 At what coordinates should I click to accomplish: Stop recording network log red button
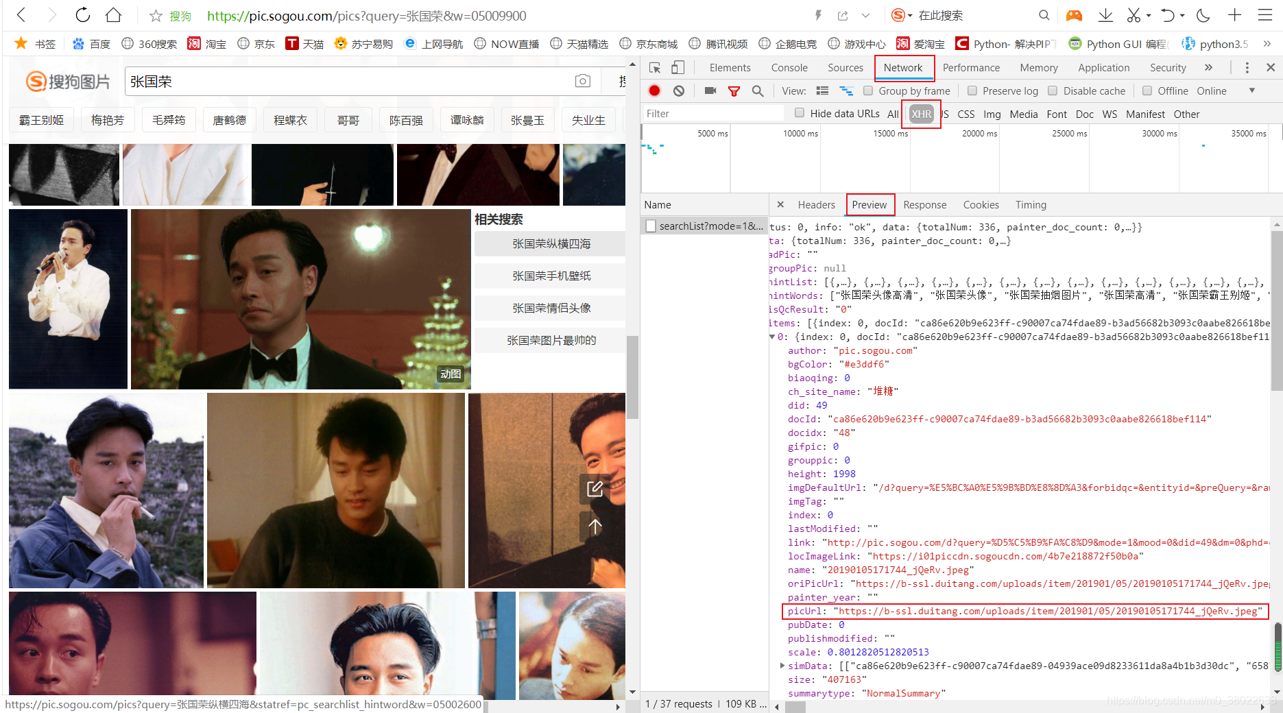655,90
